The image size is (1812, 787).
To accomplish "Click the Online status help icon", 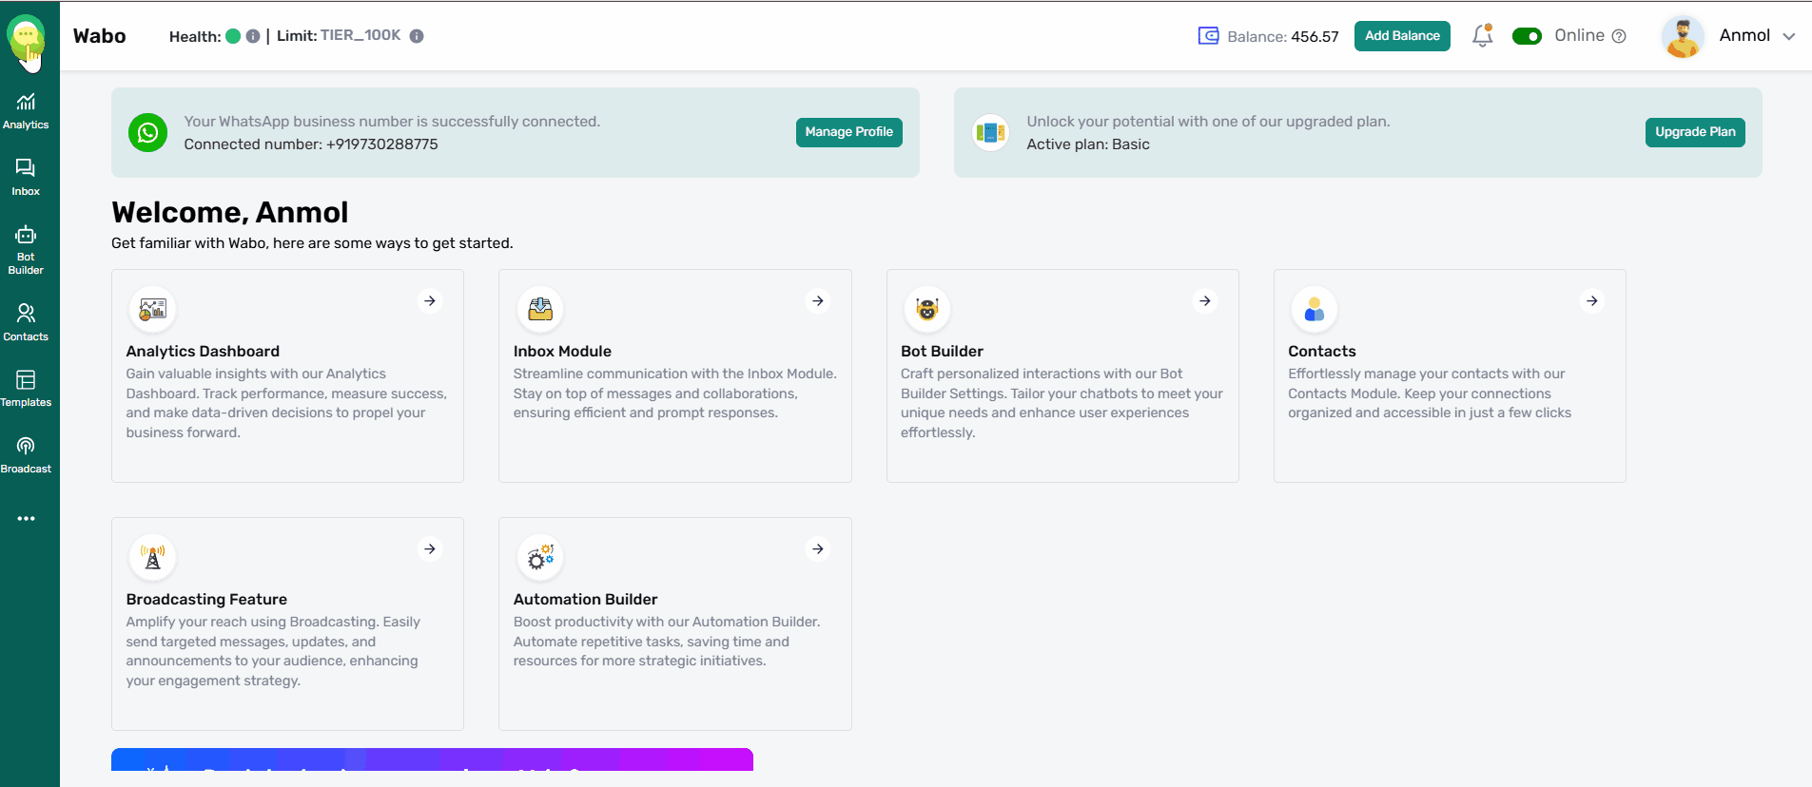I will click(x=1619, y=36).
